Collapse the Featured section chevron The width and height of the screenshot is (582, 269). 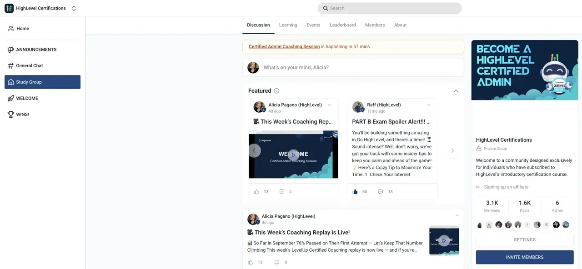coord(456,91)
